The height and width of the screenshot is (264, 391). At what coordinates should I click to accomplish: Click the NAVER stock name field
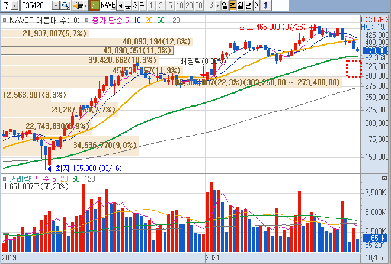108,5
